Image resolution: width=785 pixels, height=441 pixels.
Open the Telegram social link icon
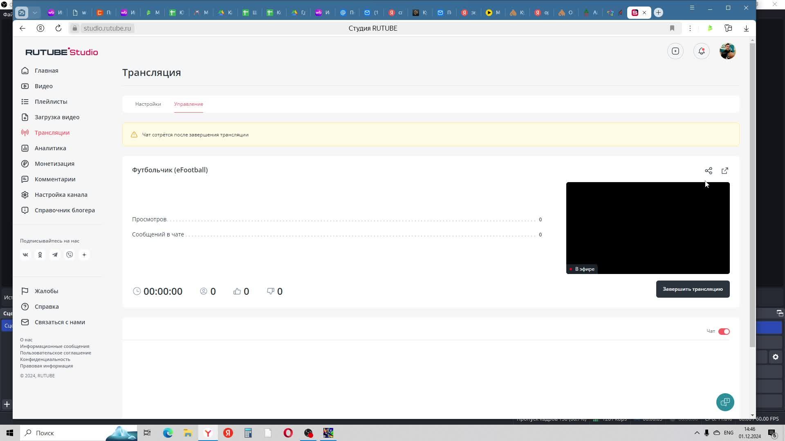tap(55, 255)
